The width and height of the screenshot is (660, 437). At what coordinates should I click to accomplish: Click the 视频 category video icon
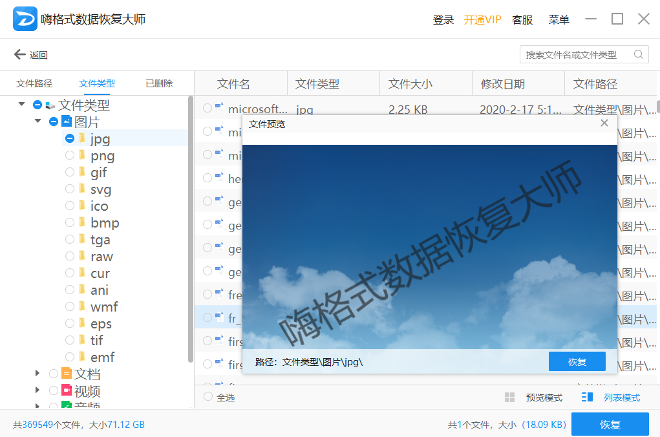(67, 390)
